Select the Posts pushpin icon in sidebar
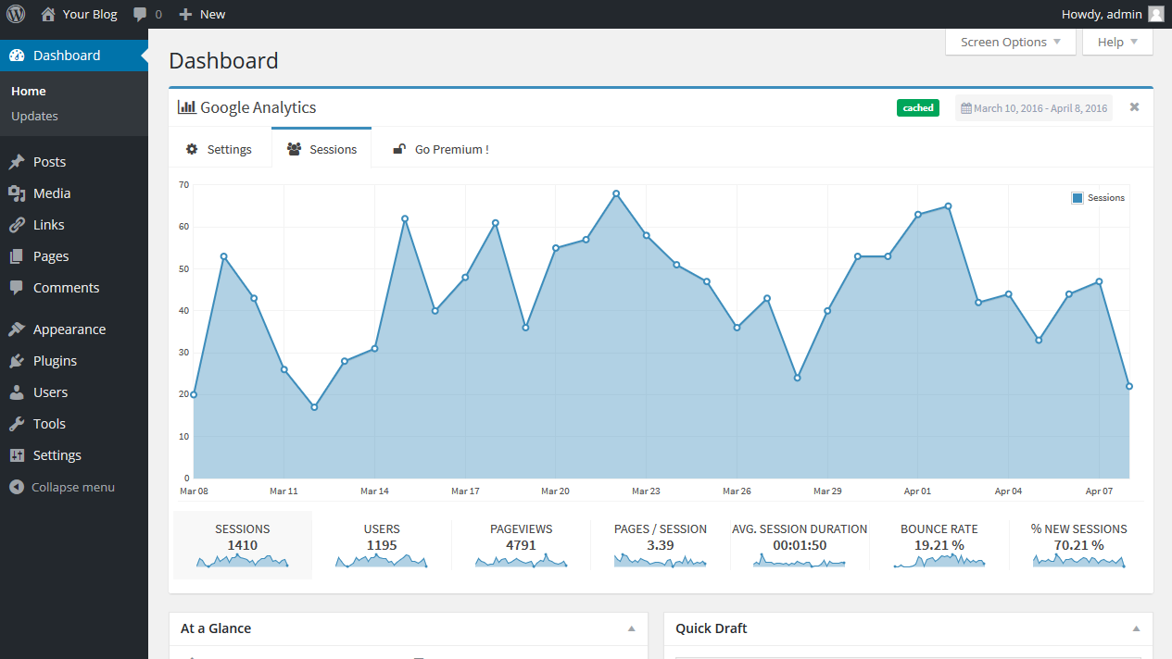 point(19,161)
